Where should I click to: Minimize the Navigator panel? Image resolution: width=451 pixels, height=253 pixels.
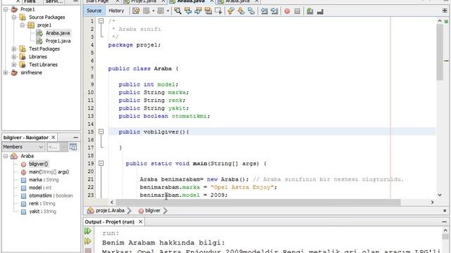pos(75,138)
